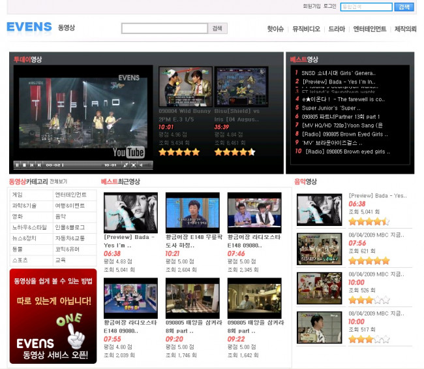424x369 pixels.
Task: Skip to previous video in player
Action: 32,165
